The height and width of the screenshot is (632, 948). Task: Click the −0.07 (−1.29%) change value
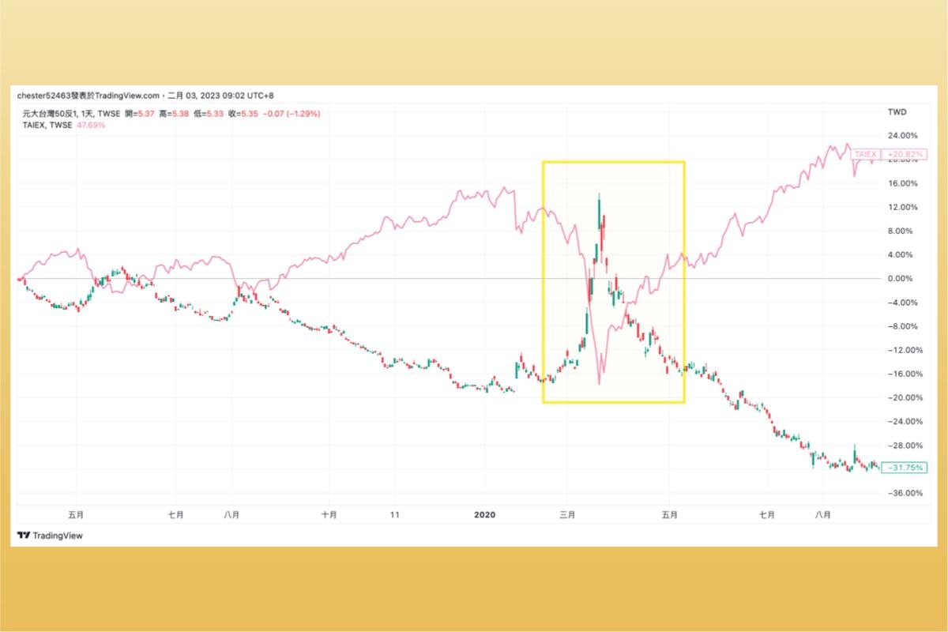coord(292,114)
